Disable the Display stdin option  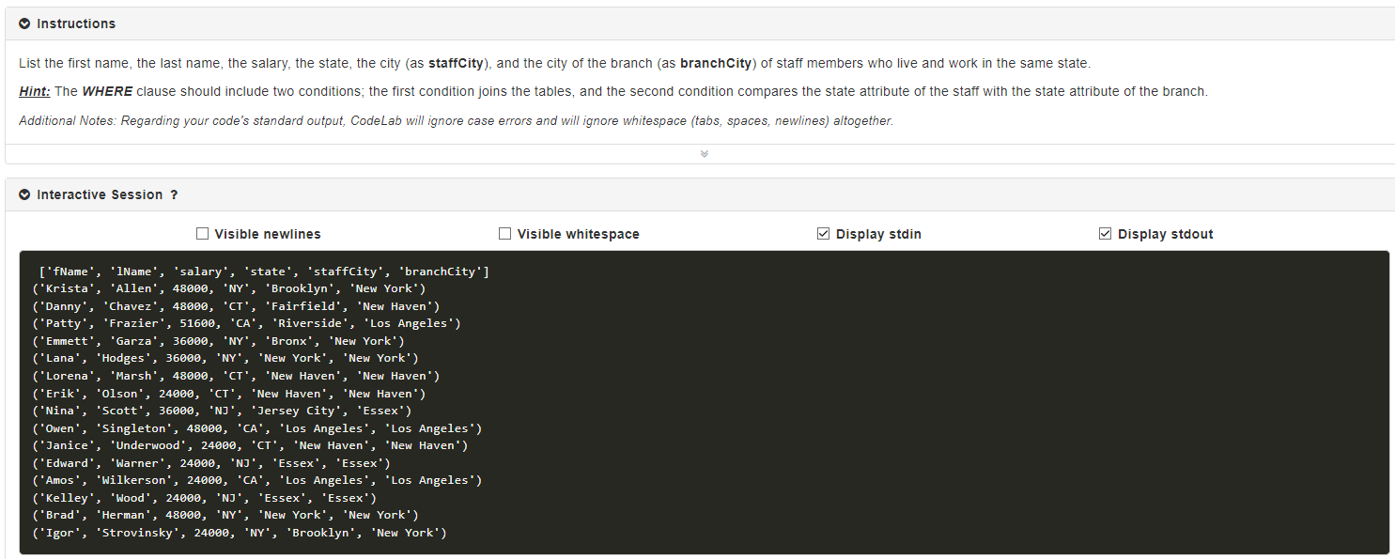823,233
